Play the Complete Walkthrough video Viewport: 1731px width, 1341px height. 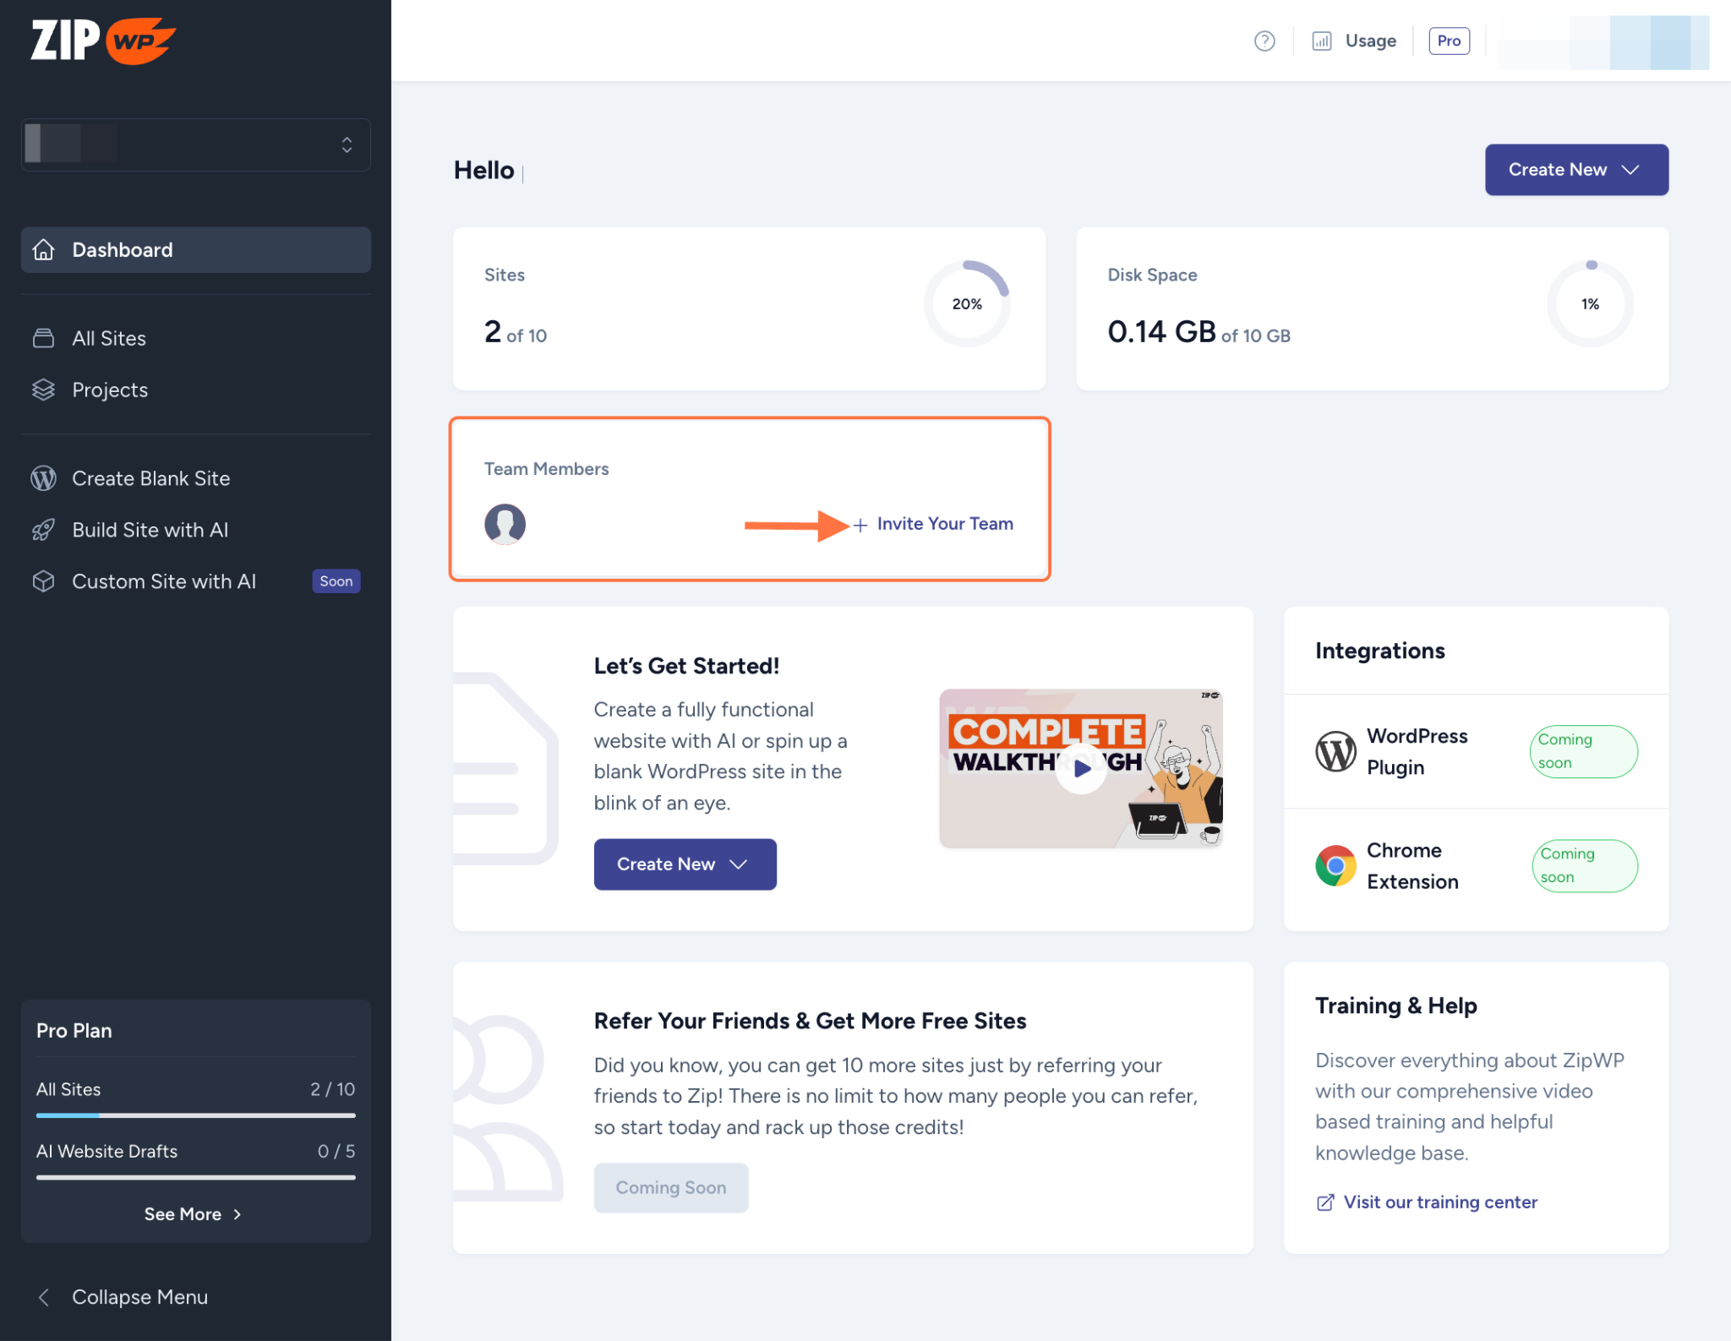click(x=1081, y=768)
